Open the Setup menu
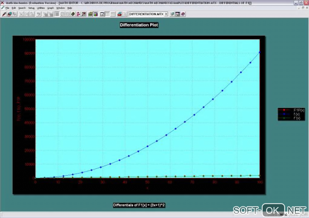Viewport: 309px width, 218px height. click(x=31, y=8)
